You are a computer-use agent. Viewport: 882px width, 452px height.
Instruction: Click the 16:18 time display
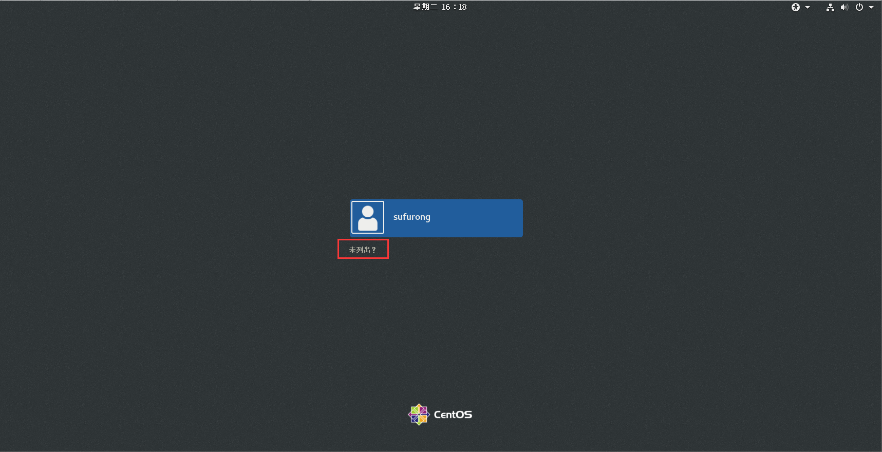454,7
